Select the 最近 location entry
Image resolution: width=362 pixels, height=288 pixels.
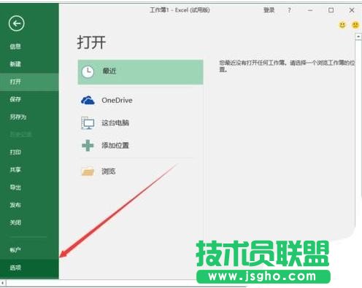pyautogui.click(x=140, y=72)
